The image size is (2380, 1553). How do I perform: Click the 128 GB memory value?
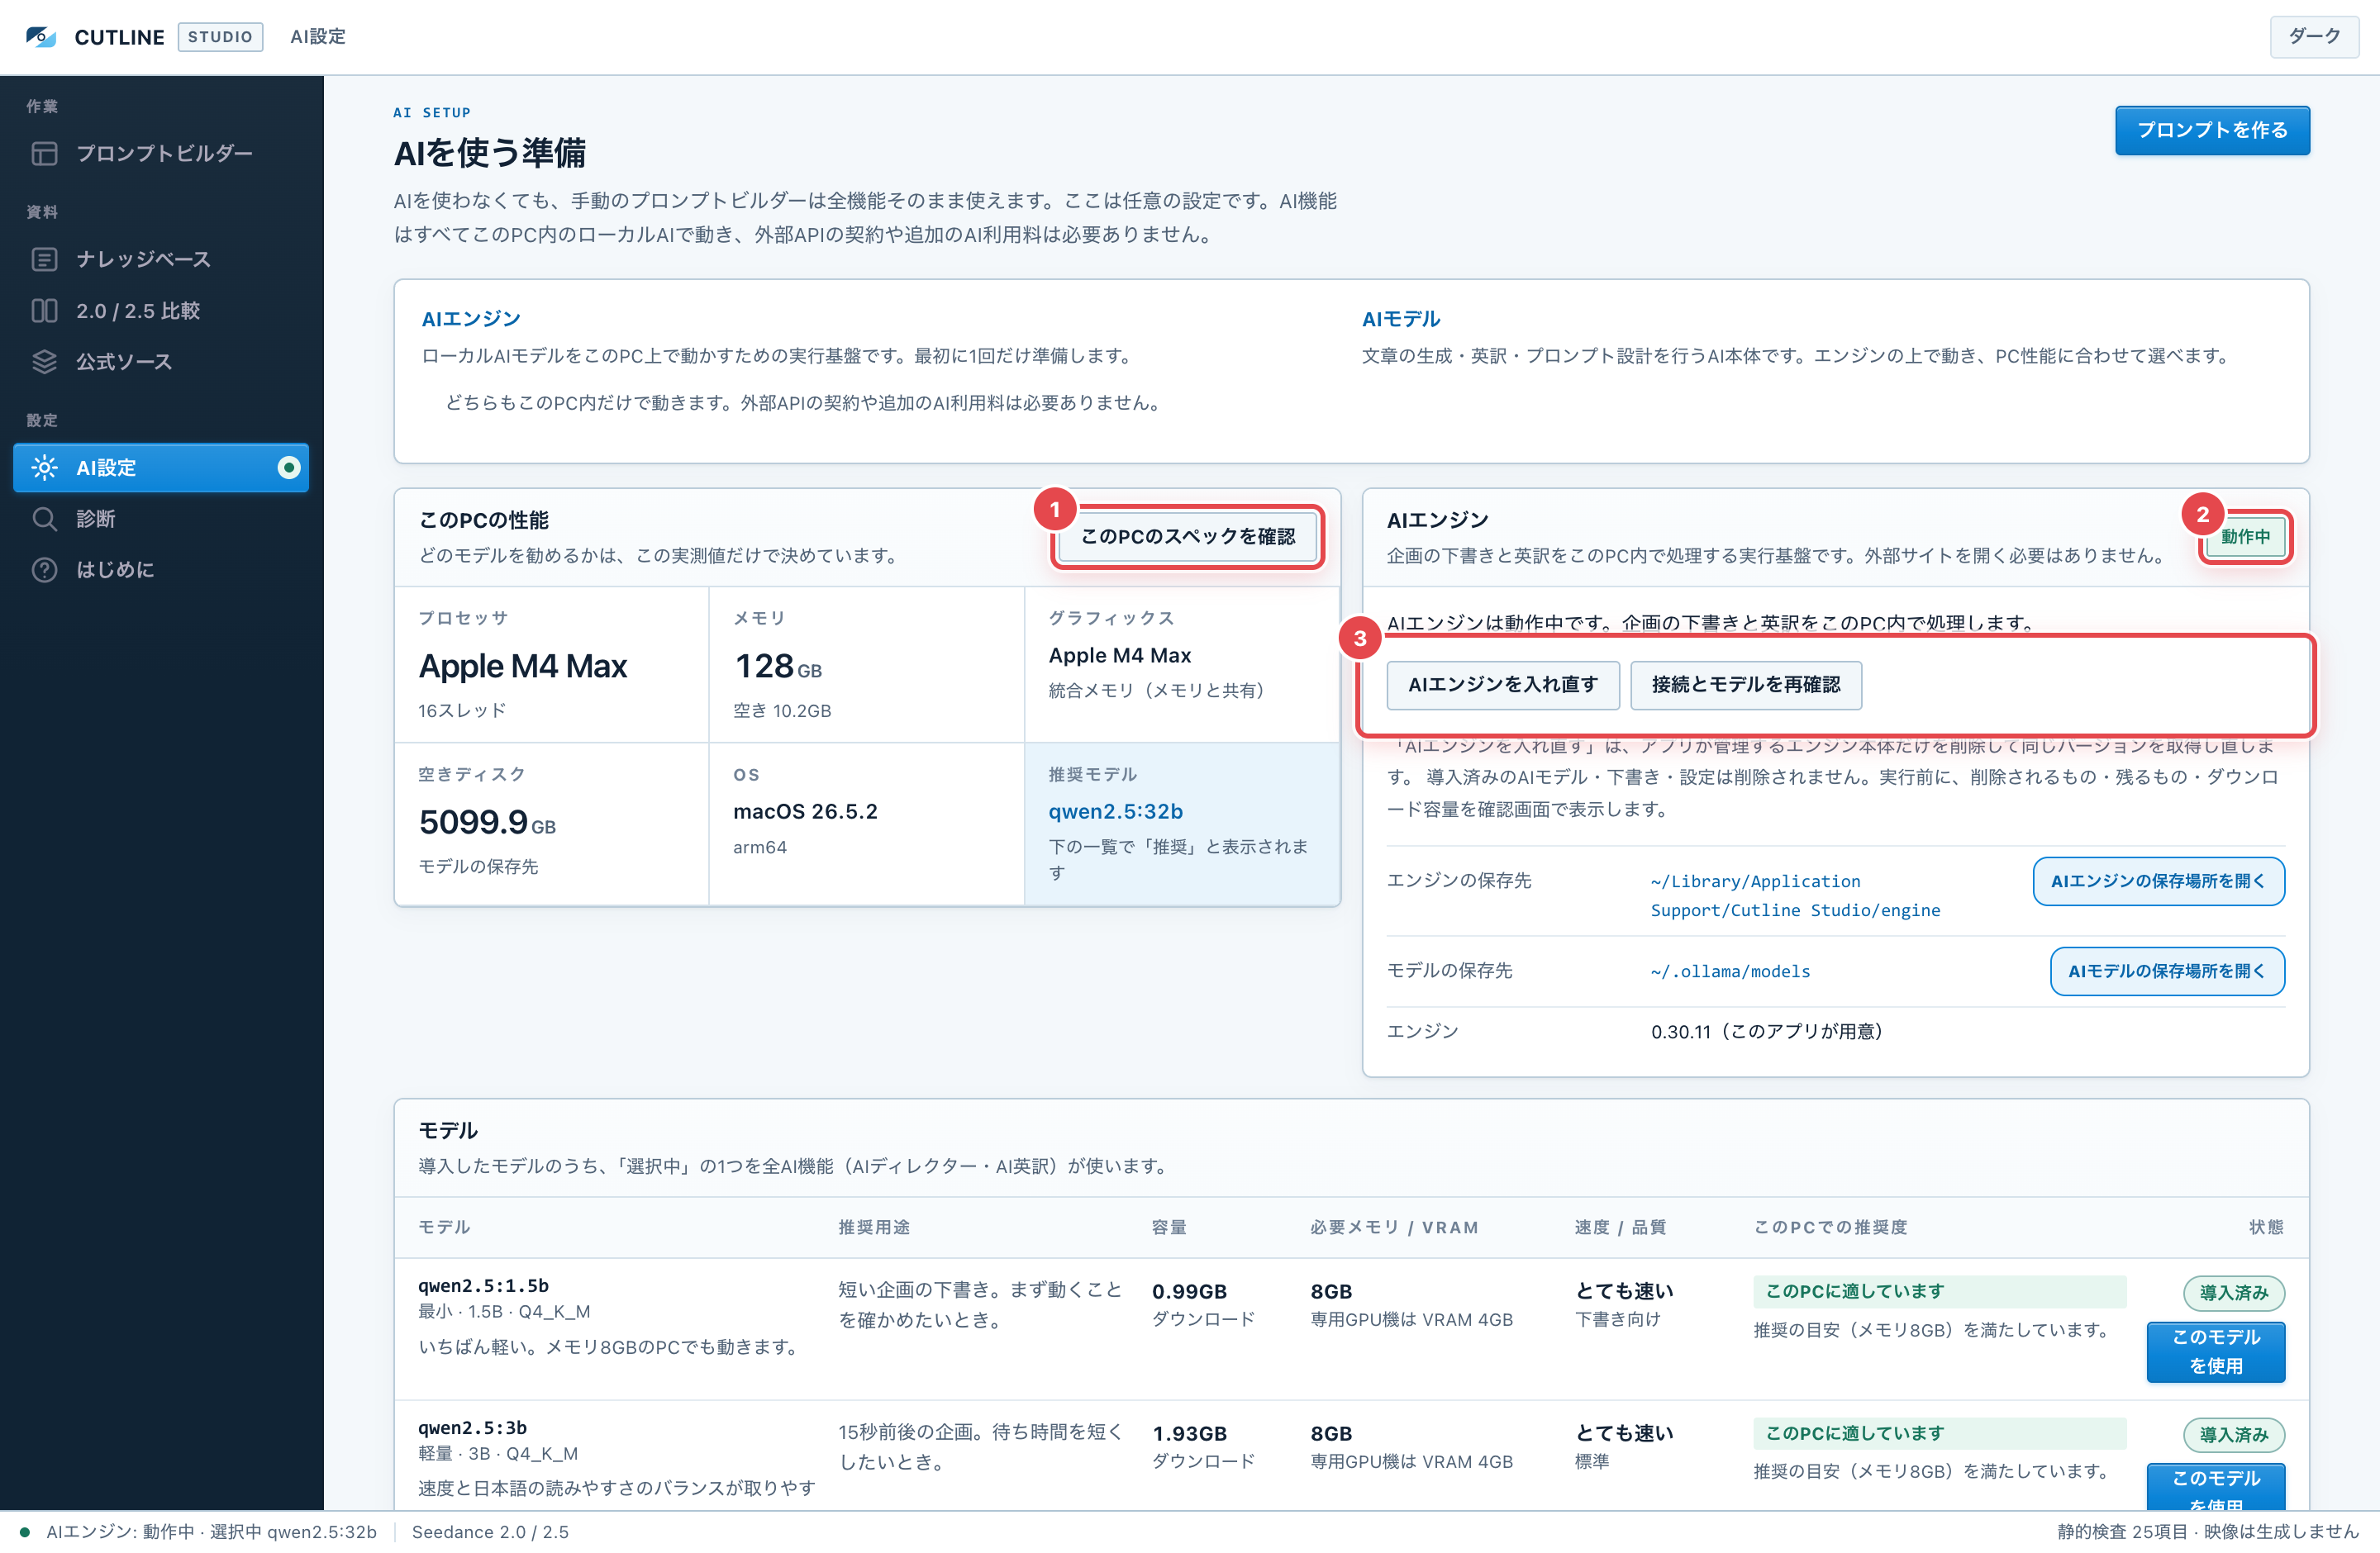tap(778, 667)
